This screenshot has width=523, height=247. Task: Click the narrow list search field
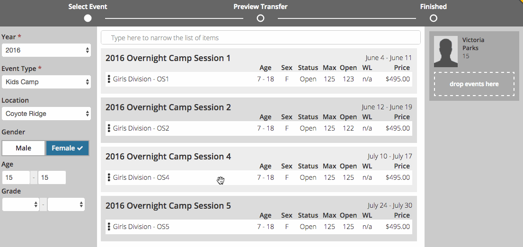260,38
